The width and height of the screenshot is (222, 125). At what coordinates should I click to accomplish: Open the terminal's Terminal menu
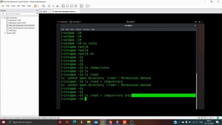pyautogui.click(x=86, y=29)
